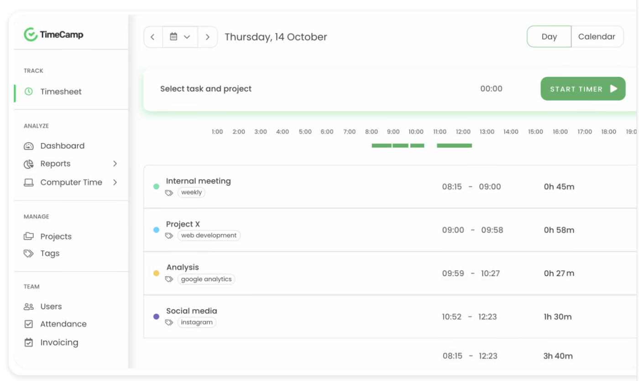Click the purple Social media color dot
The height and width of the screenshot is (381, 639).
[156, 316]
